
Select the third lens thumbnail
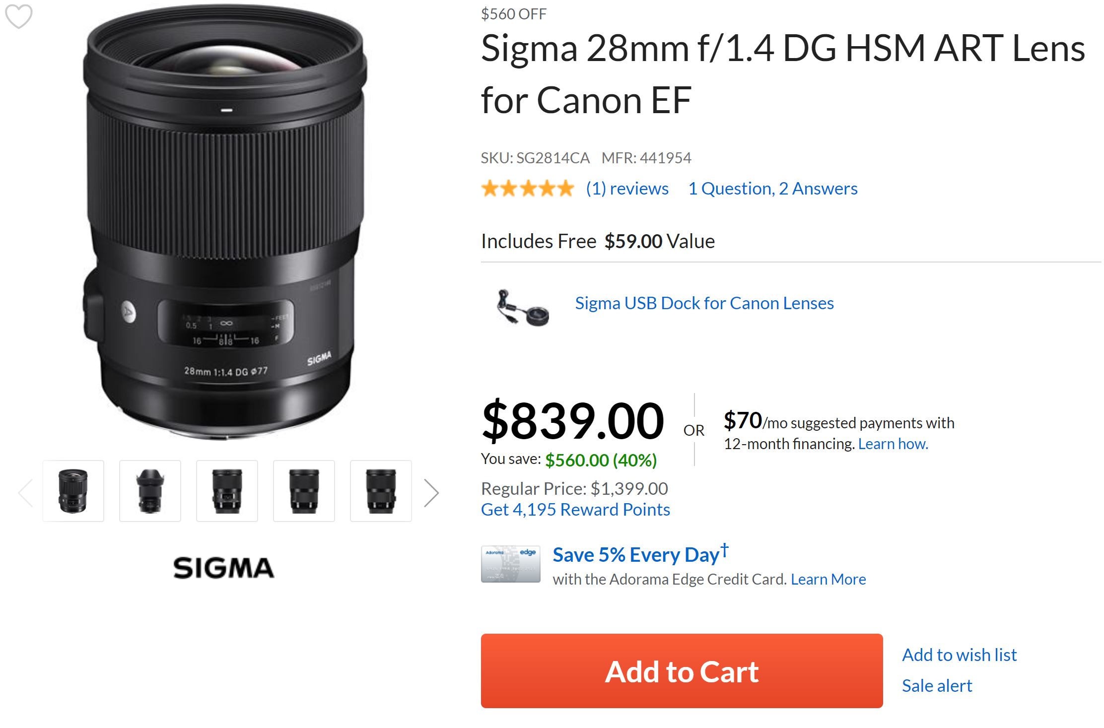click(227, 491)
